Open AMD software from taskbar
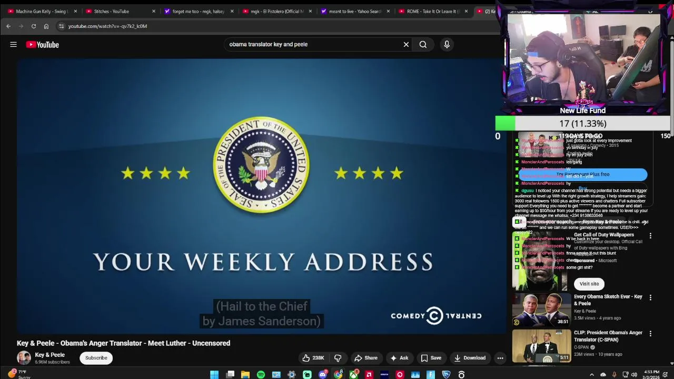The height and width of the screenshot is (379, 674). click(369, 375)
